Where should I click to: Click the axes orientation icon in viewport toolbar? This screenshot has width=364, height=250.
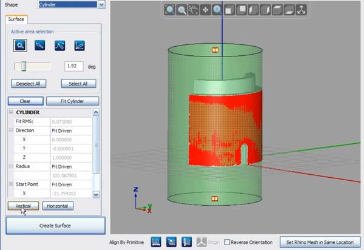[302, 10]
